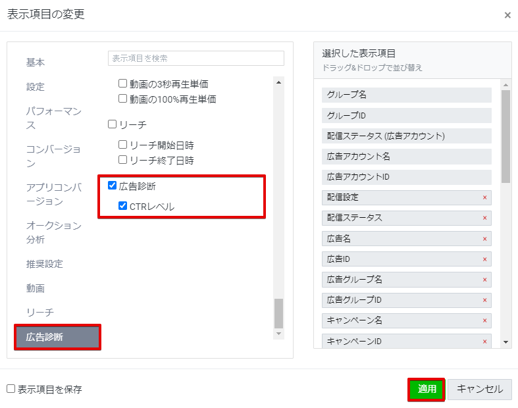This screenshot has width=518, height=408.
Task: Remove 広告グループ名 from the list
Action: (x=484, y=280)
